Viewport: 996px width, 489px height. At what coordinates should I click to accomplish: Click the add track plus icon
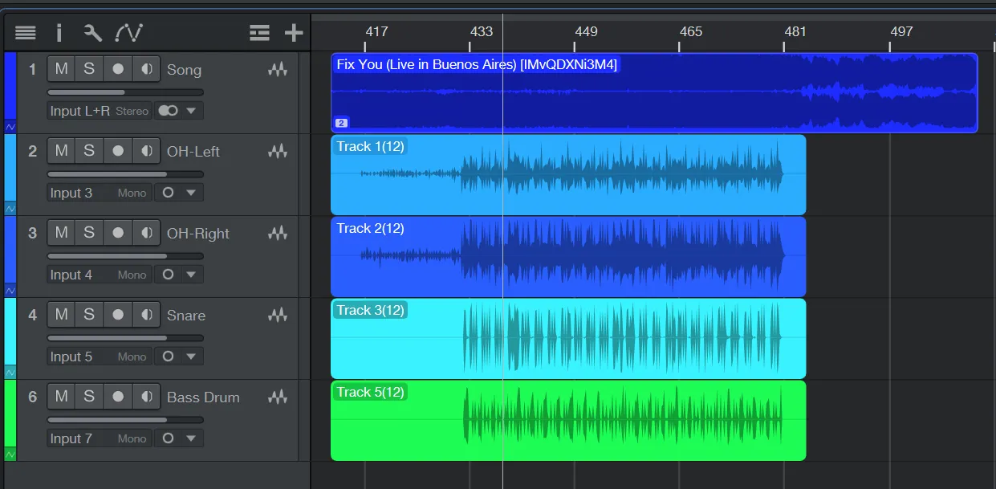[x=294, y=33]
